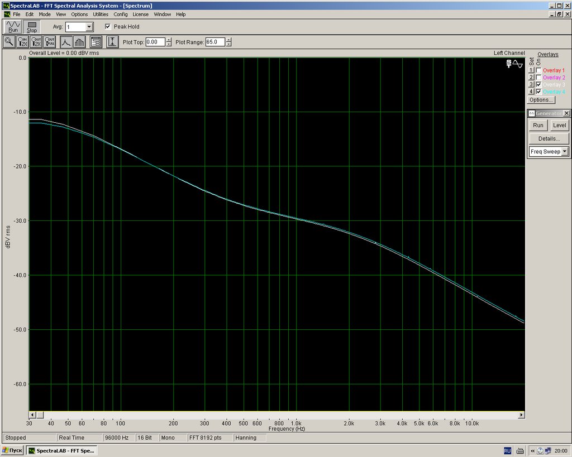Screen dimensions: 572x457
Task: Stop the analyzer with the Stop button
Action: tap(32, 27)
